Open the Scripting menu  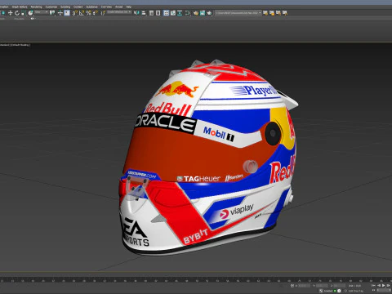(x=65, y=7)
